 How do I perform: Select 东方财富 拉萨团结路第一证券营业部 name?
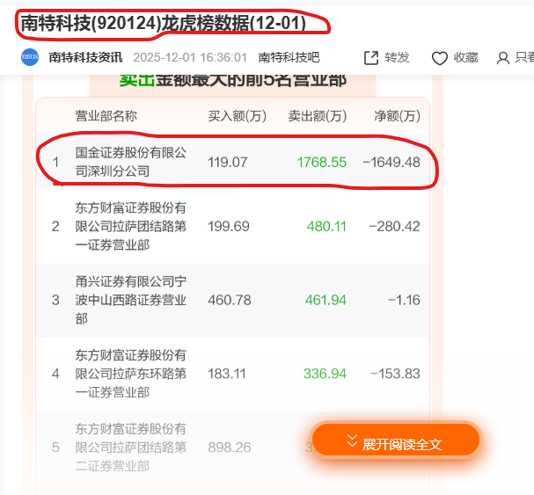131,226
